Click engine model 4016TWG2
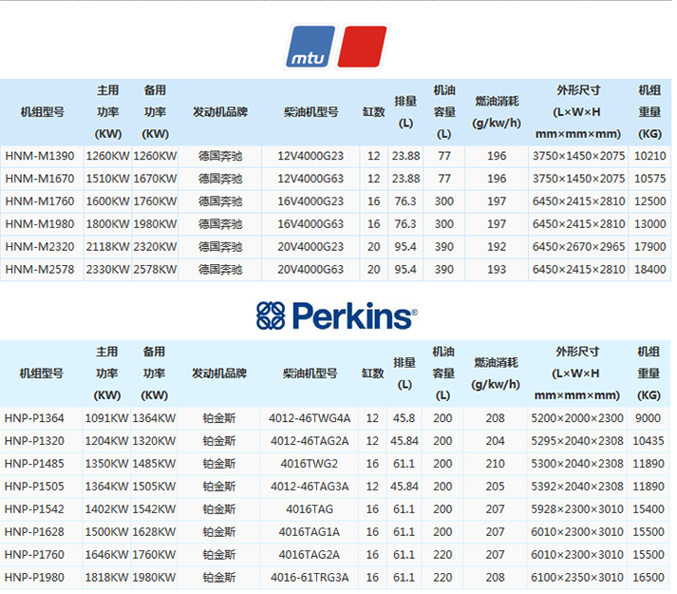This screenshot has width=677, height=594. pyautogui.click(x=310, y=464)
